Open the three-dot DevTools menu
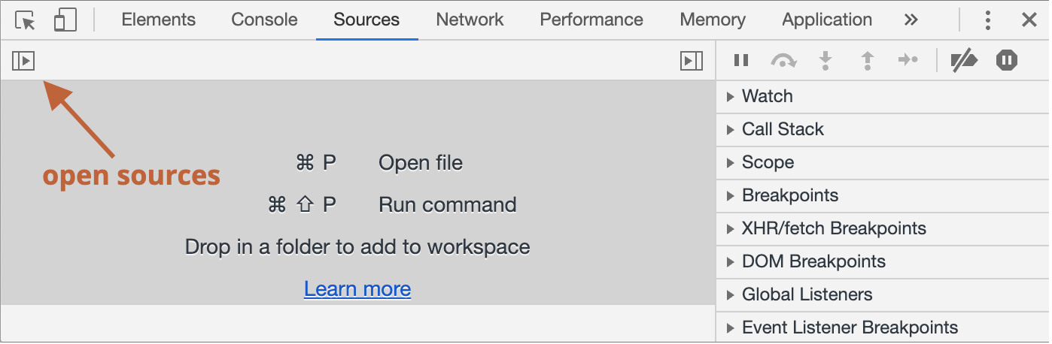 [x=988, y=20]
